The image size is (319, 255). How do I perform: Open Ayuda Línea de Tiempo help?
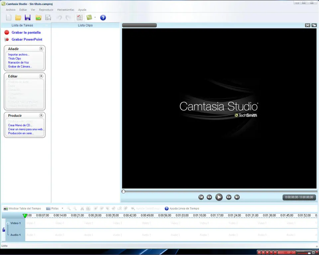(182, 209)
